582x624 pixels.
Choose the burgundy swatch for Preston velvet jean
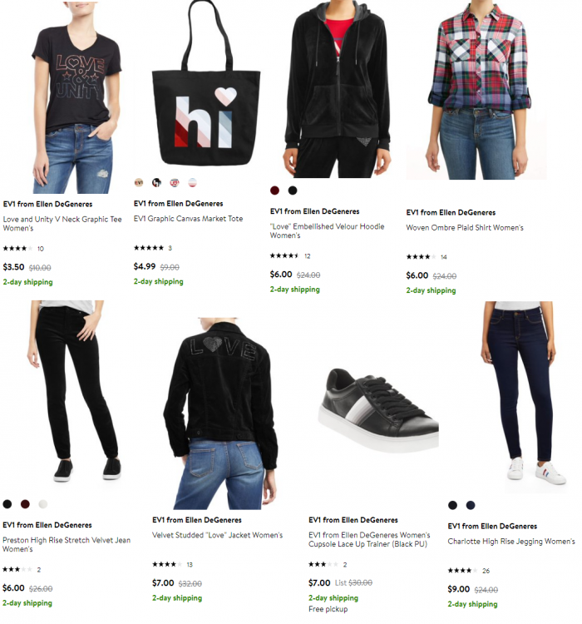click(x=25, y=504)
